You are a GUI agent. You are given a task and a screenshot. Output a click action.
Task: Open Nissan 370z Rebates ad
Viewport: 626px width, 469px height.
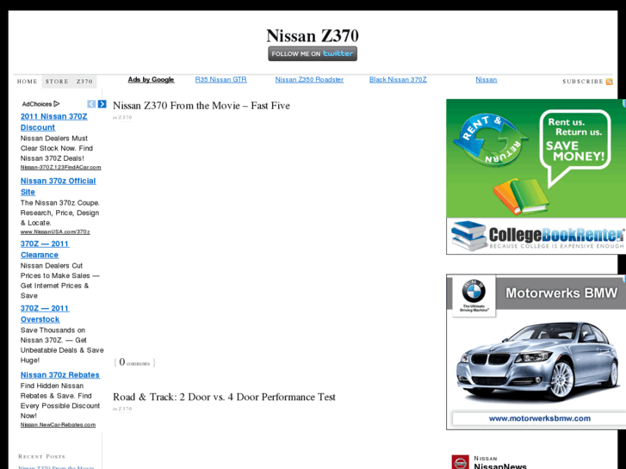pos(60,375)
